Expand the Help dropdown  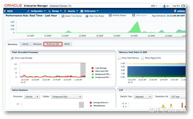coord(154,6)
